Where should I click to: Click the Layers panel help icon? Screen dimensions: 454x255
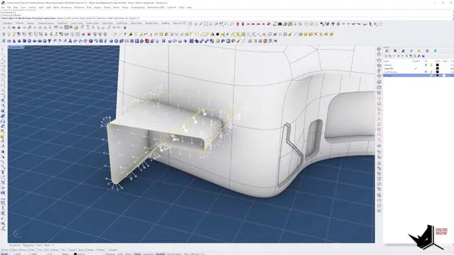[424, 56]
